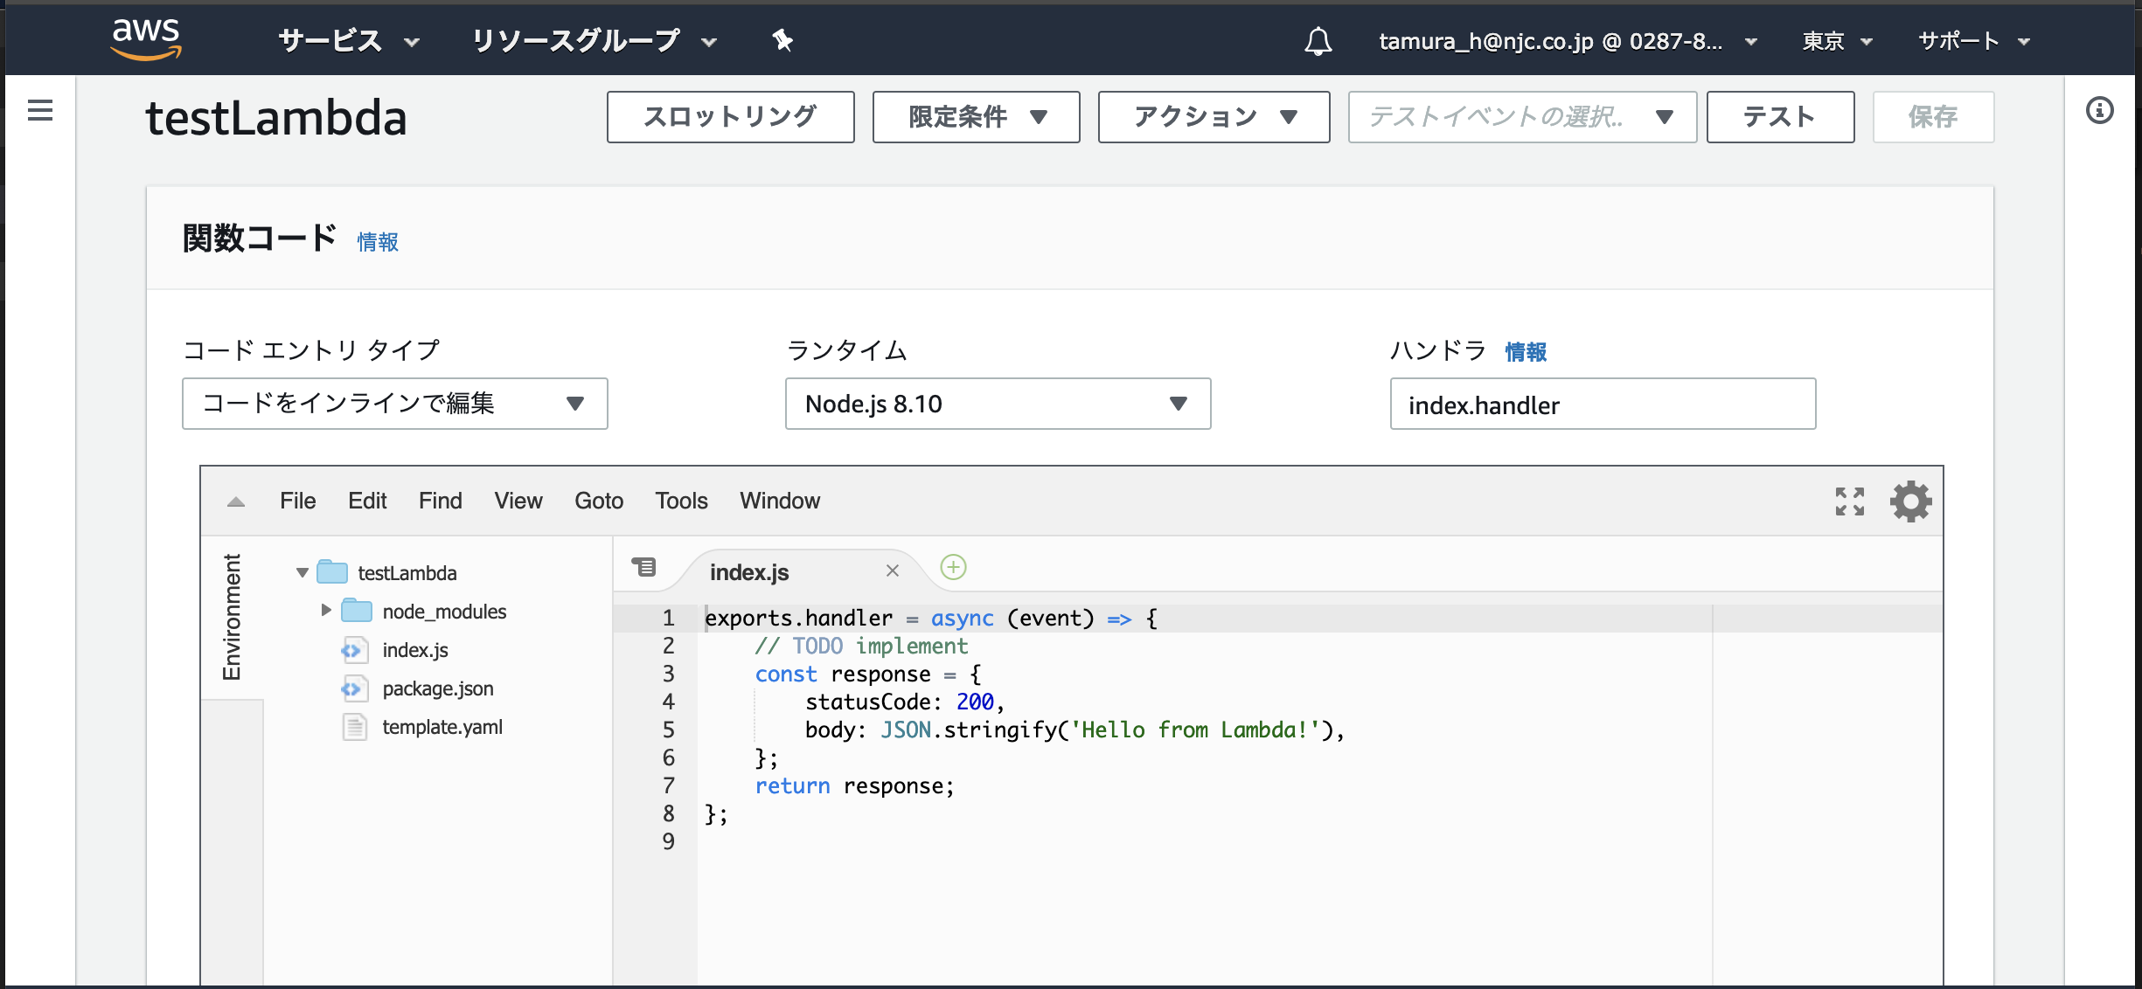Viewport: 2142px width, 989px height.
Task: Select index.js in the file tree
Action: click(x=414, y=650)
